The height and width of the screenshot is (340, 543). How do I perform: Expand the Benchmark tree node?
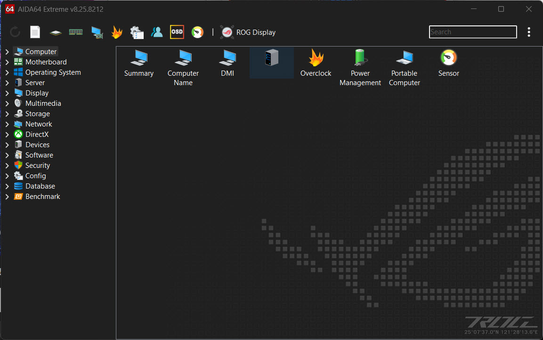click(7, 197)
